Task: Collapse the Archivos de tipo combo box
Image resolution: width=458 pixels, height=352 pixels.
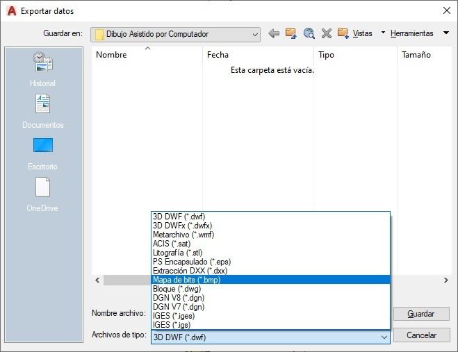Action: [384, 337]
